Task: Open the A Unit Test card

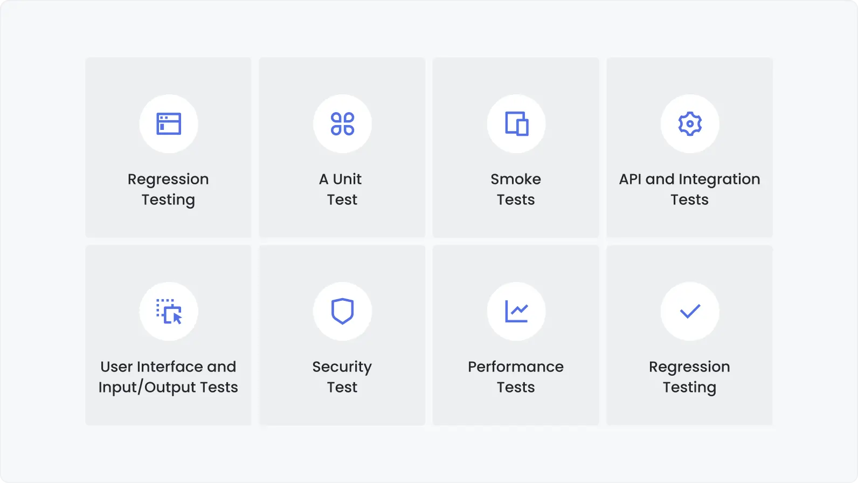Action: 342,221
